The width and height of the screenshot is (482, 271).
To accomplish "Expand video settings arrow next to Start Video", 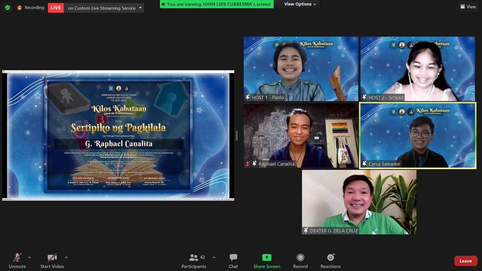I will (66, 257).
